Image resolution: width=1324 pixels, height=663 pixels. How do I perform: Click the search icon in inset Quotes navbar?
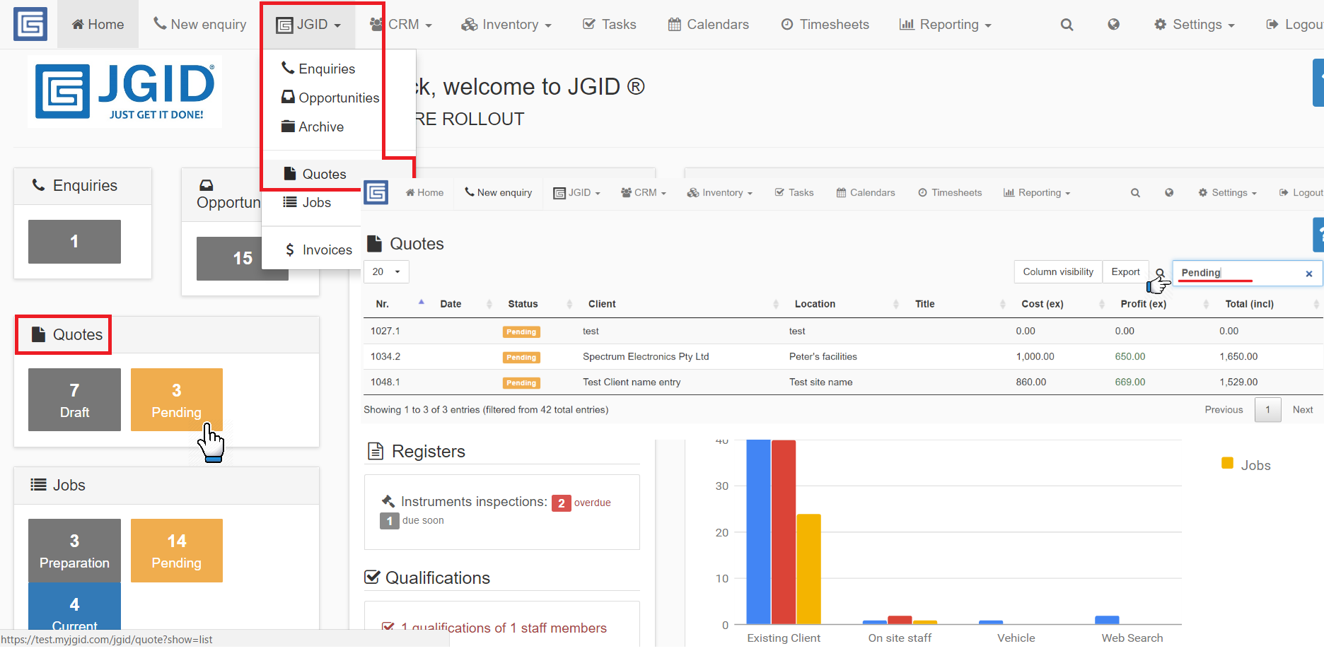coord(1135,192)
